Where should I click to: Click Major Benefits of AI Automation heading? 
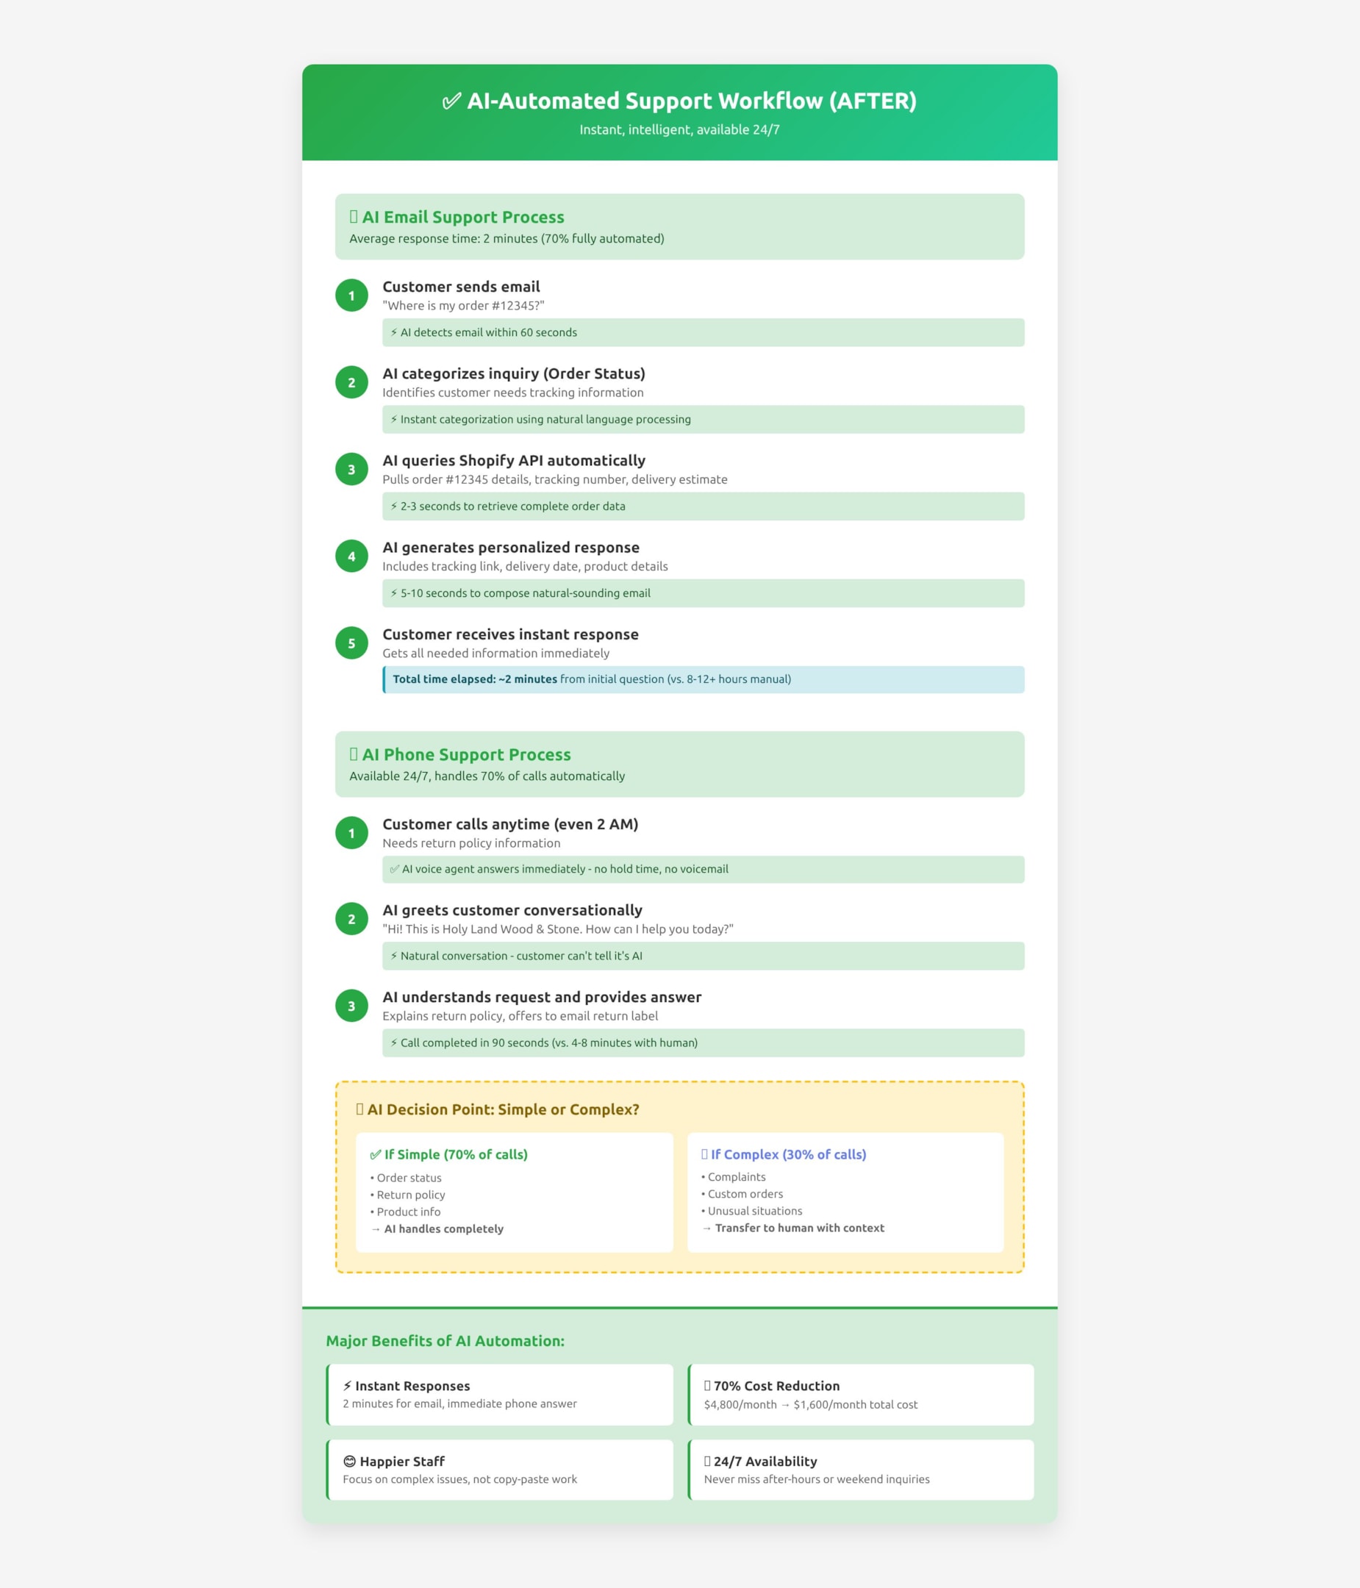(x=445, y=1340)
